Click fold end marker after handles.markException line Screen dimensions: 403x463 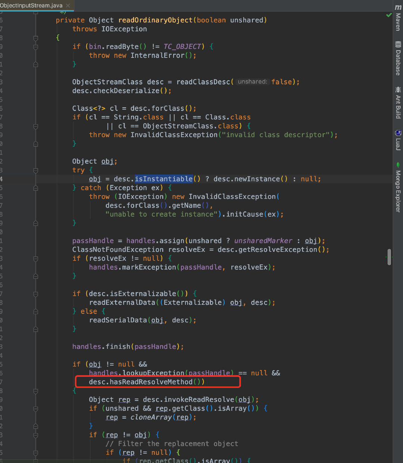point(36,276)
